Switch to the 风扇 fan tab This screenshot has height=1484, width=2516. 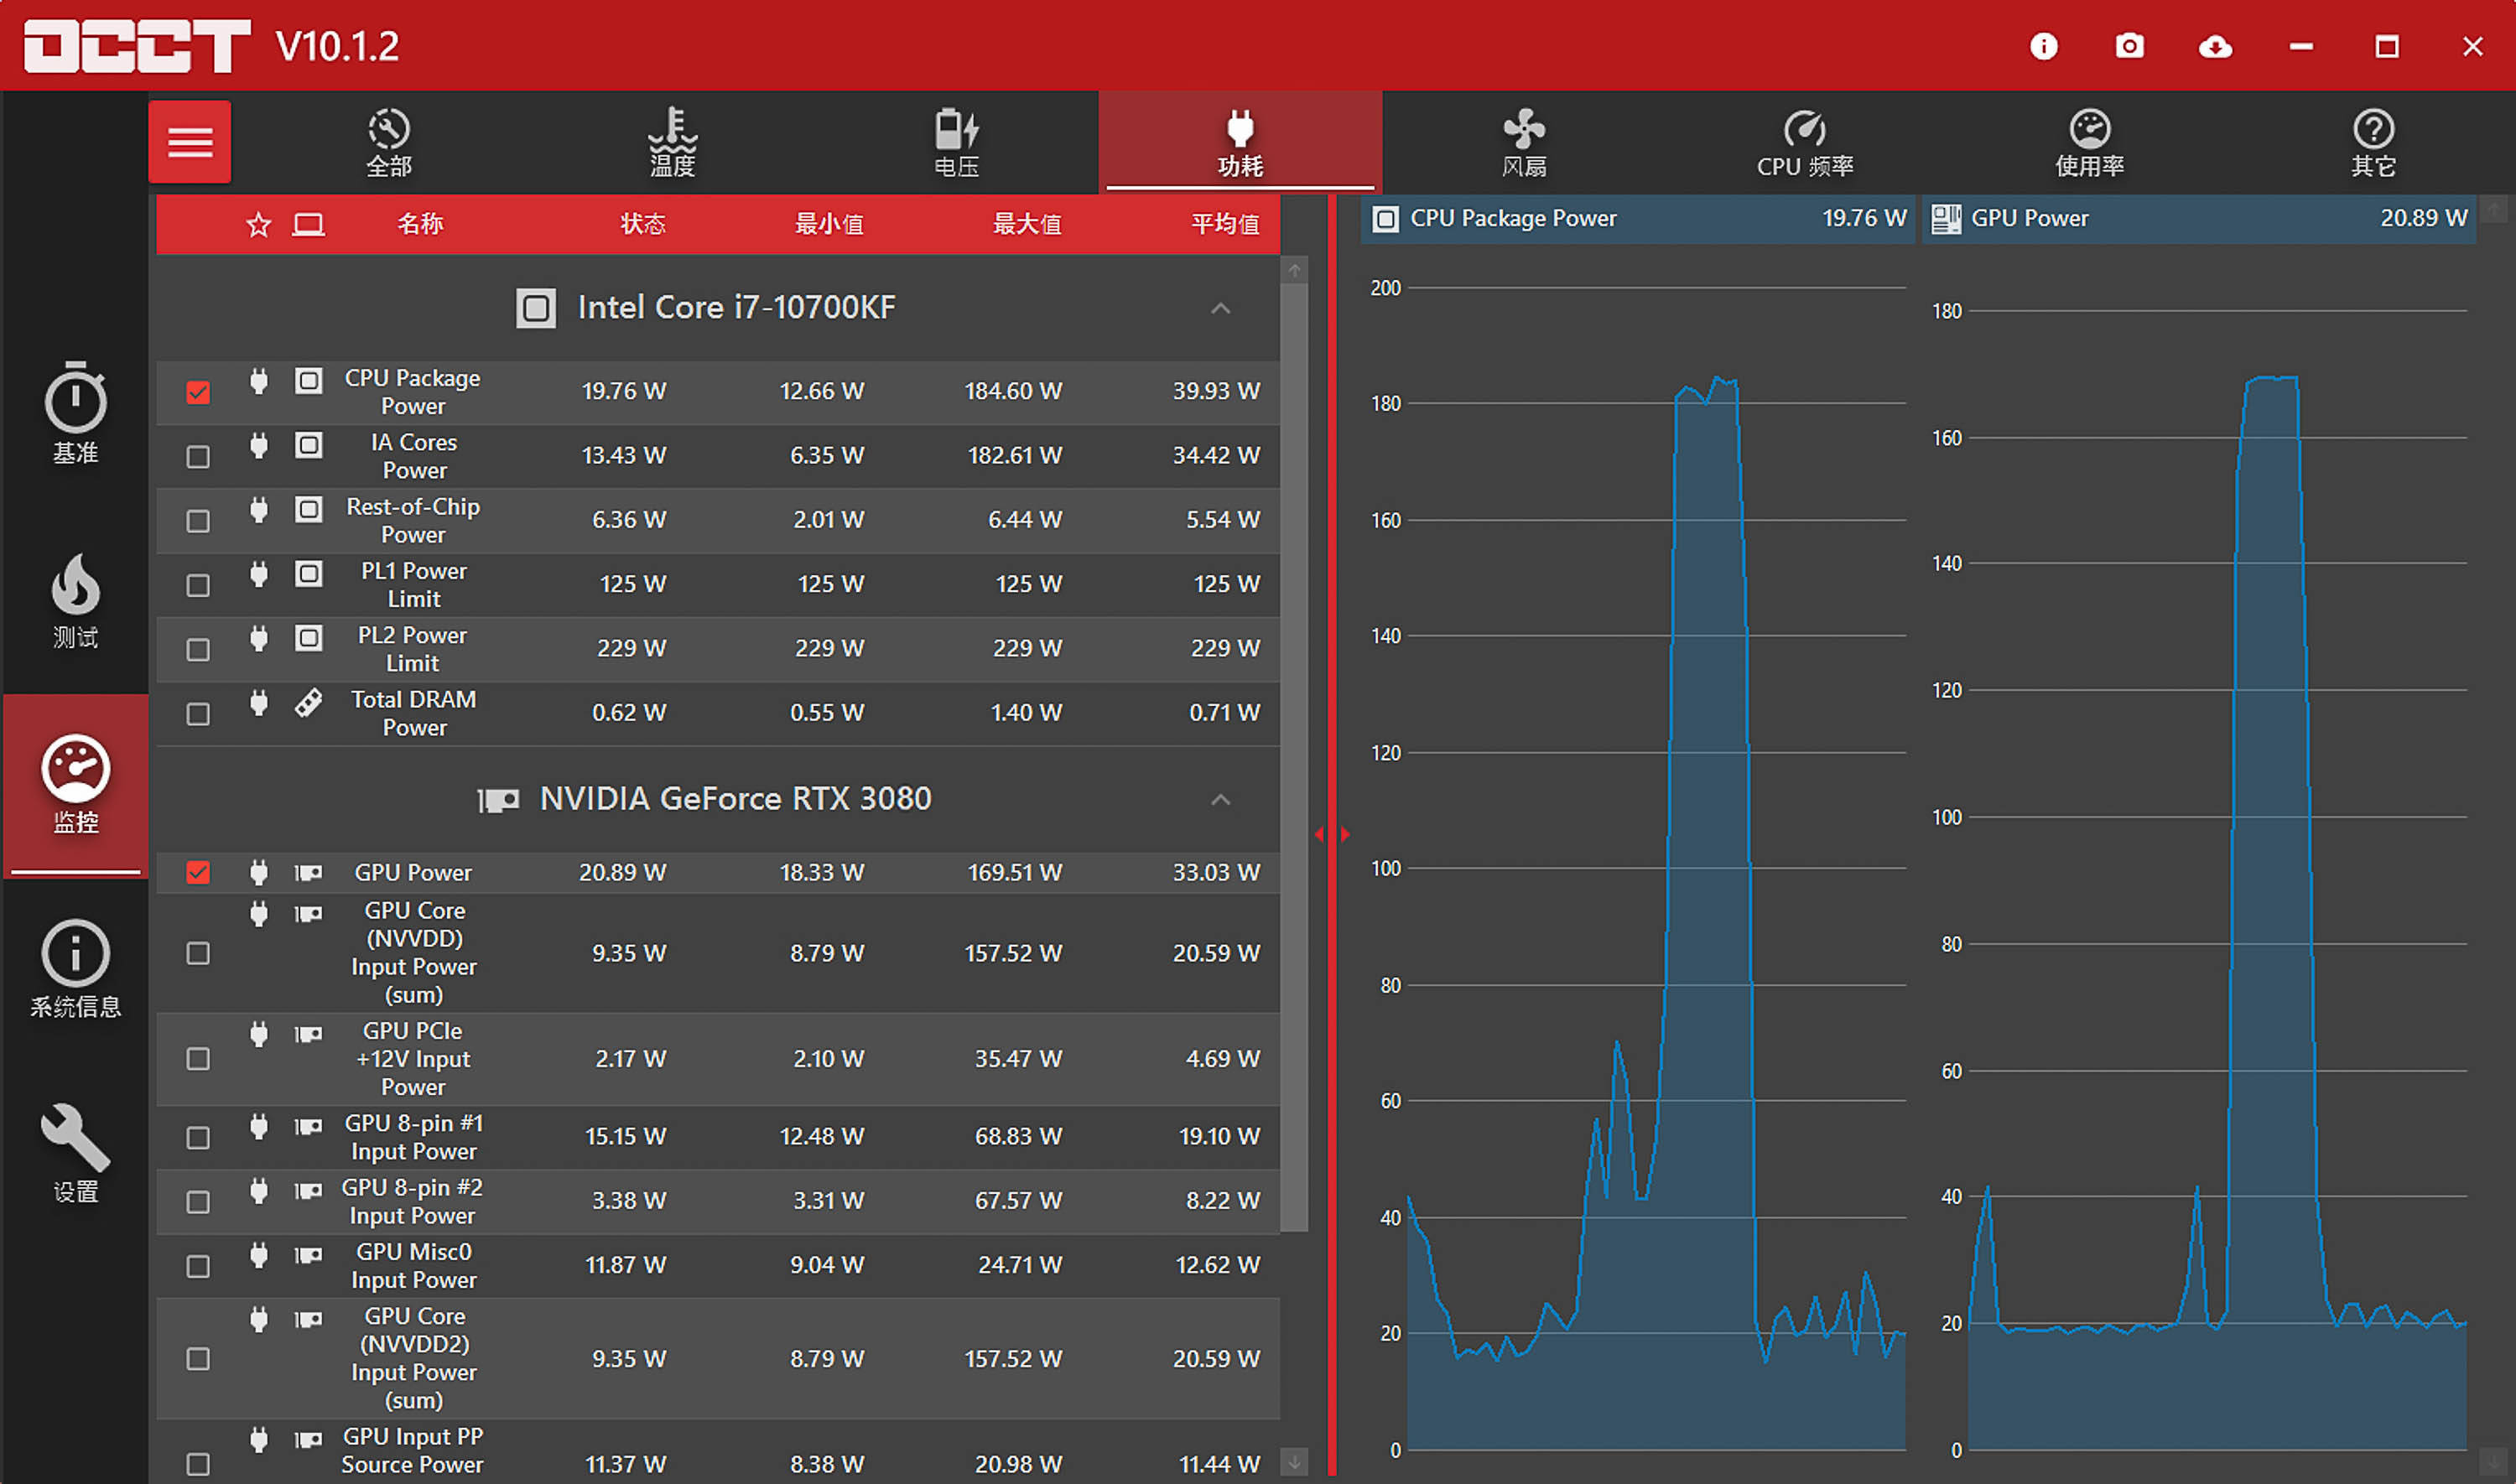pyautogui.click(x=1524, y=142)
